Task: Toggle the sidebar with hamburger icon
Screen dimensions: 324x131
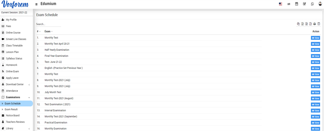Action: [x=36, y=4]
